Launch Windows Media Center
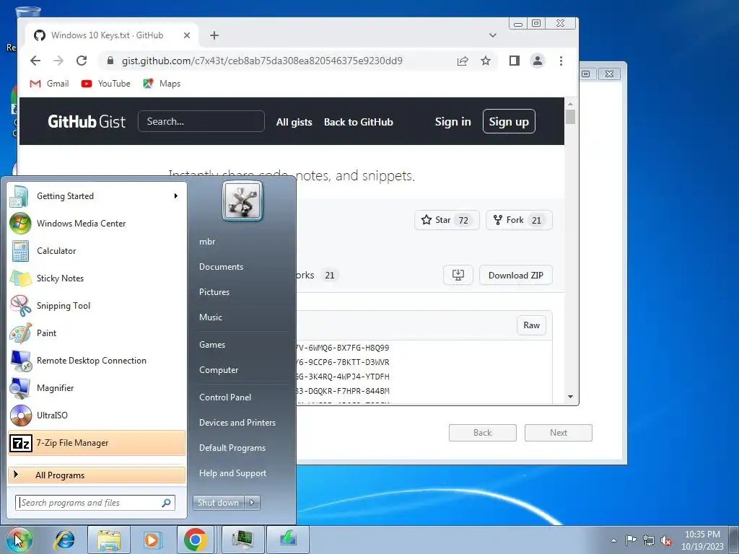 click(97, 224)
